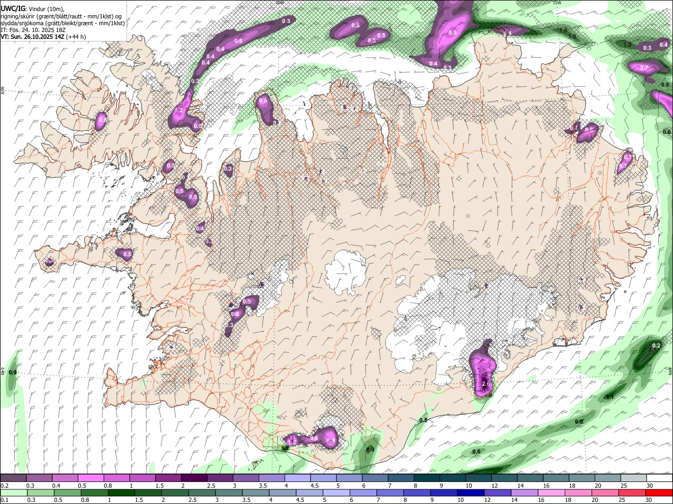This screenshot has height=504, width=673.
Task: Click the '2.6' precipitation value on the southeast glacier
Action: point(486,384)
